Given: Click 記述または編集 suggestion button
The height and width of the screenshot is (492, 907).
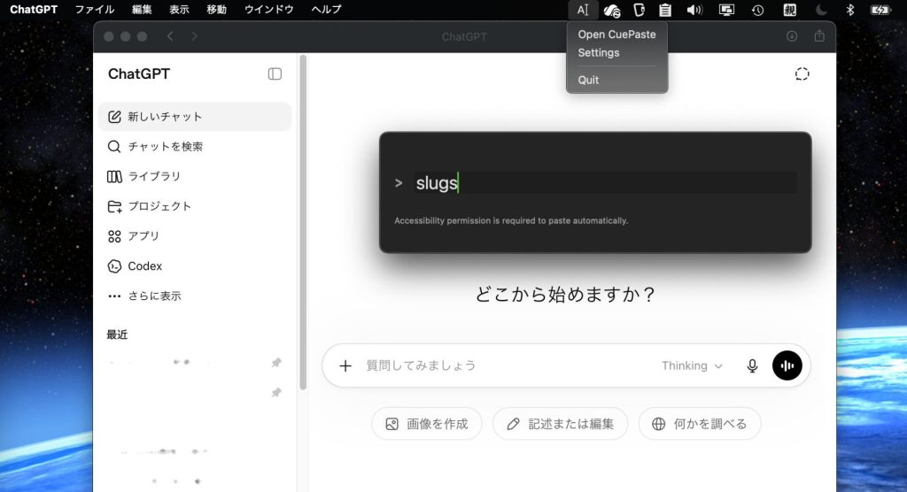Looking at the screenshot, I should point(560,424).
